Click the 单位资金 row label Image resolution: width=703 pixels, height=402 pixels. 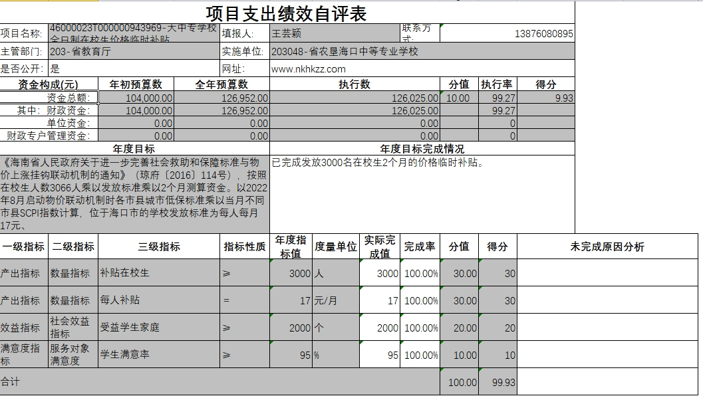[x=49, y=123]
